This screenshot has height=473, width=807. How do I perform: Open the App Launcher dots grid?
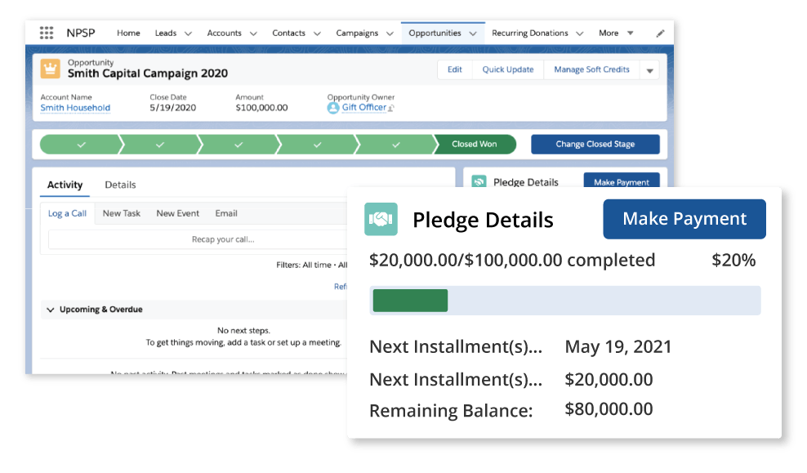(x=47, y=33)
